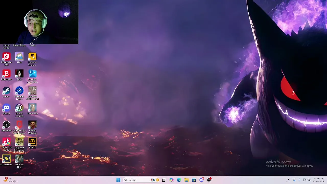Select the MECCHA CHAMELEON game icon
The height and width of the screenshot is (184, 327).
tap(32, 93)
